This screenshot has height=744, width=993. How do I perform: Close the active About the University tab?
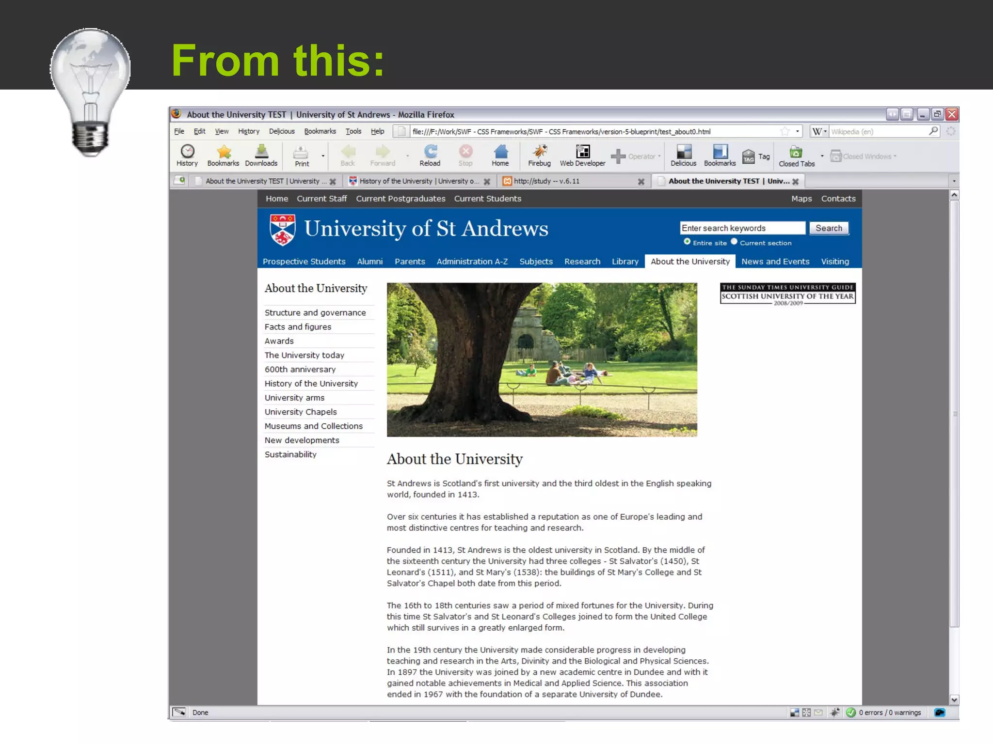pos(795,182)
